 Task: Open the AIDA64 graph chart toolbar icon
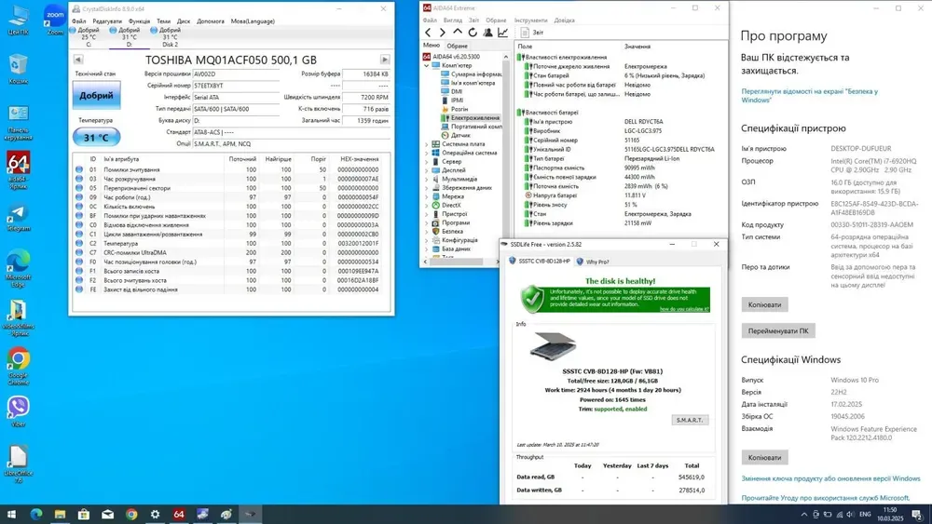pyautogui.click(x=503, y=33)
